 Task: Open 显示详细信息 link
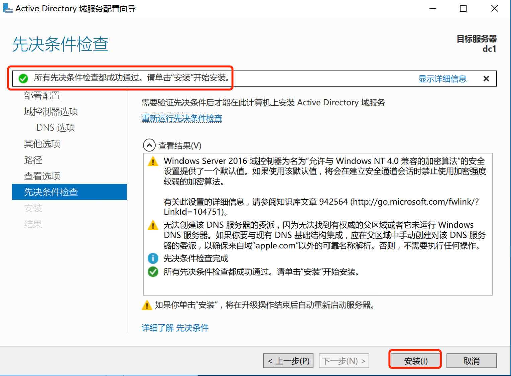point(442,79)
